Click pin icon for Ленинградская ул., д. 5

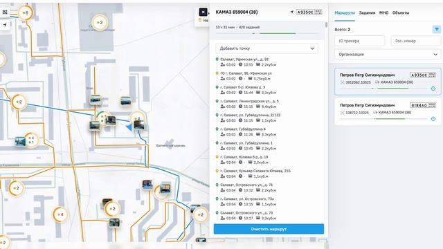click(x=217, y=101)
